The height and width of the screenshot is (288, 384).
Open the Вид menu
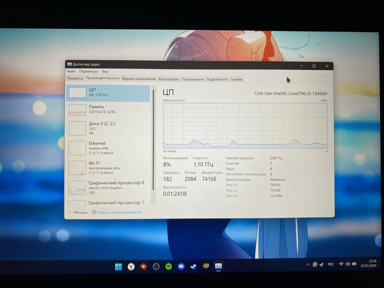pyautogui.click(x=105, y=72)
